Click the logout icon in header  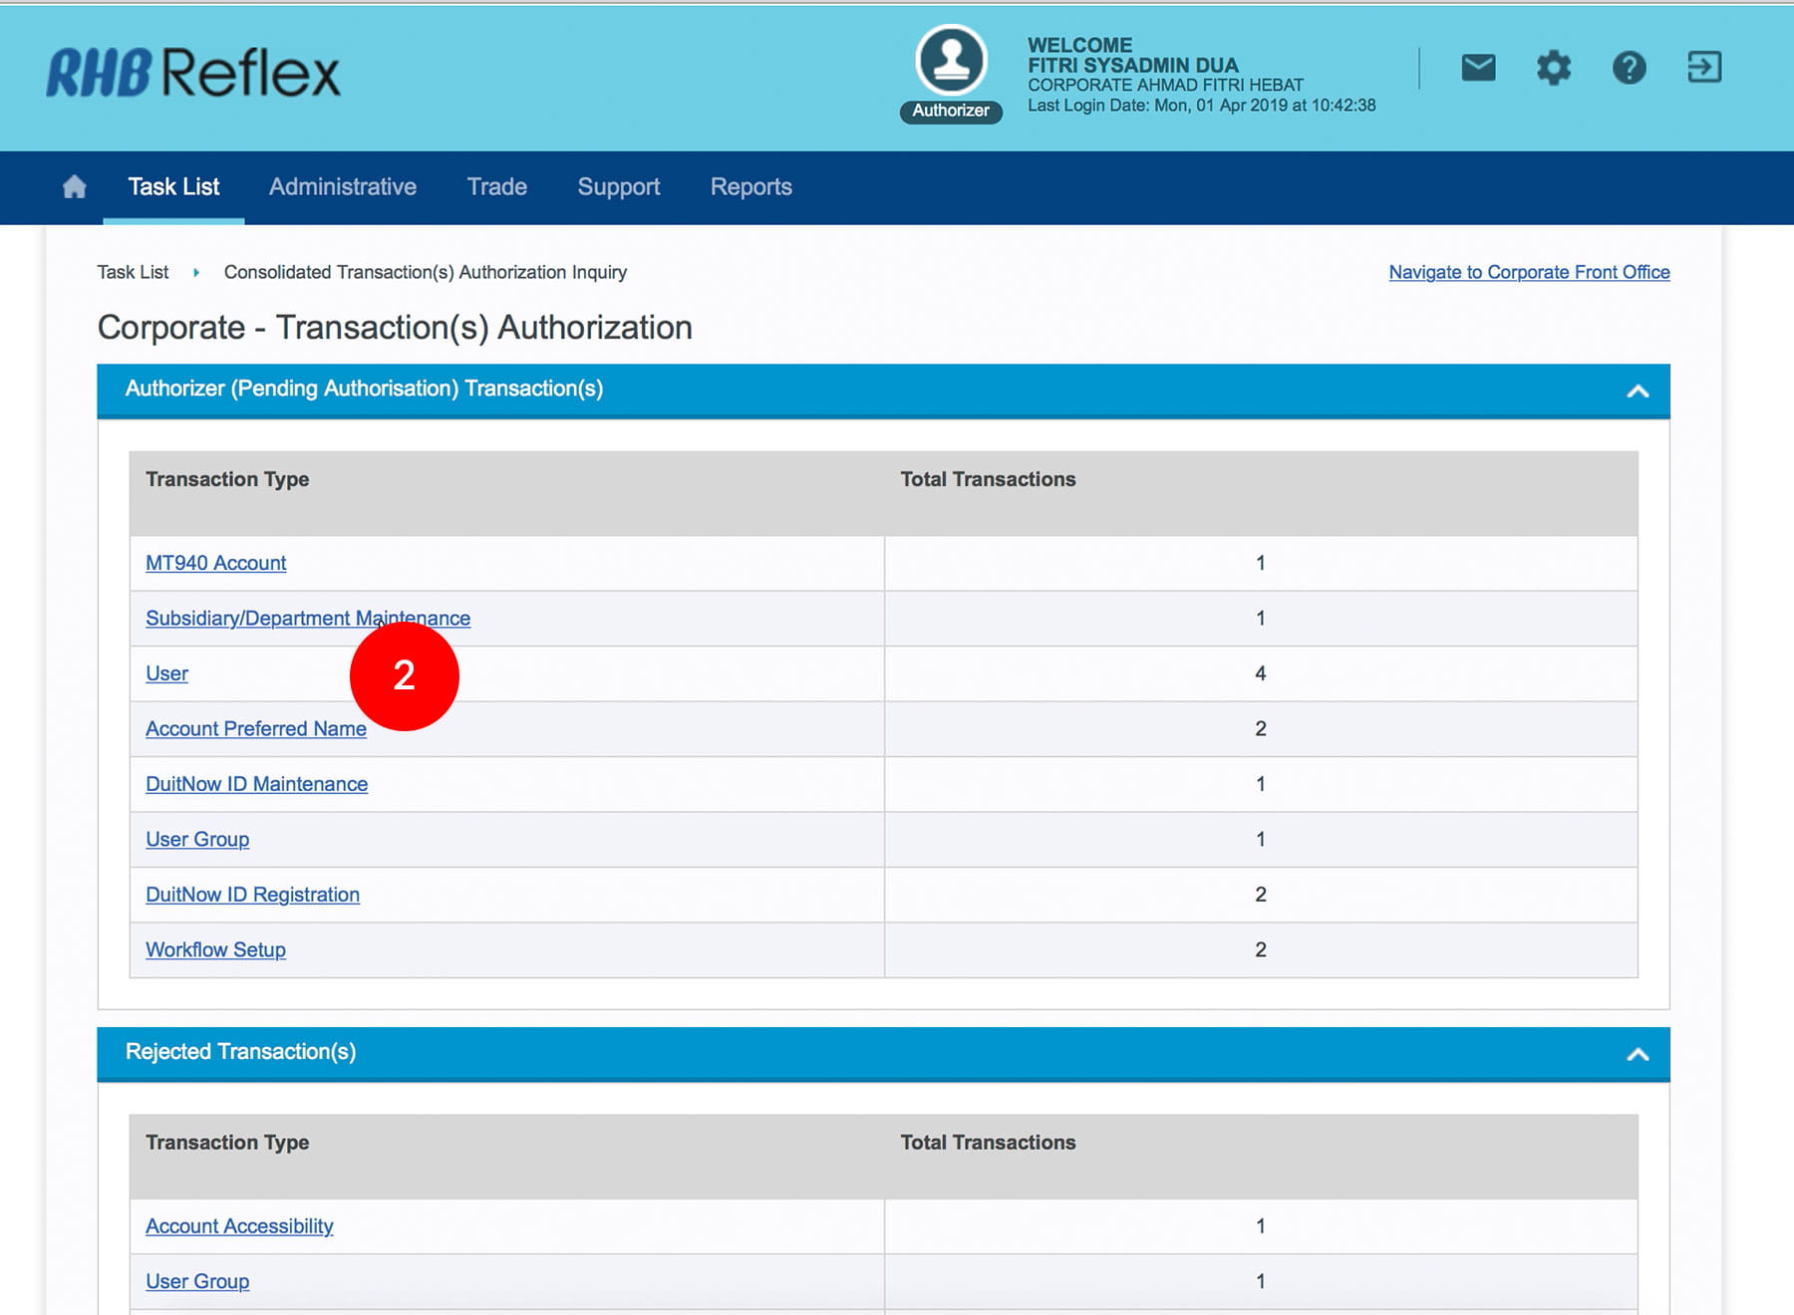pyautogui.click(x=1704, y=68)
